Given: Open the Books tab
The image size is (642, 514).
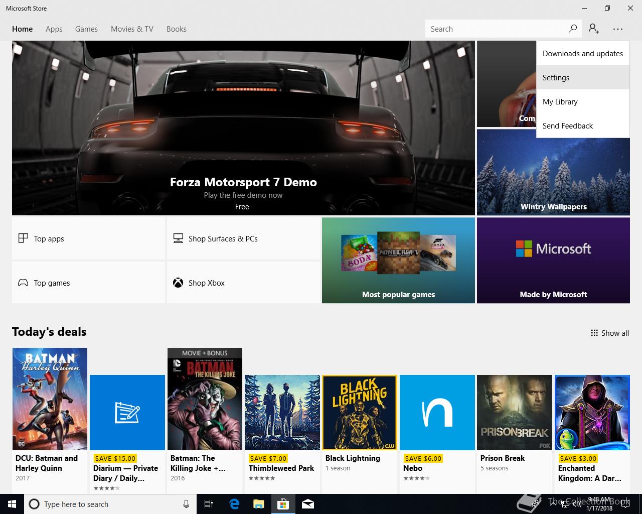Looking at the screenshot, I should [177, 29].
